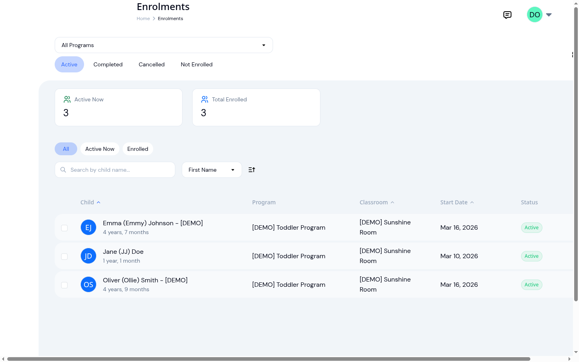Click the Program column header
This screenshot has width=579, height=362.
(264, 202)
